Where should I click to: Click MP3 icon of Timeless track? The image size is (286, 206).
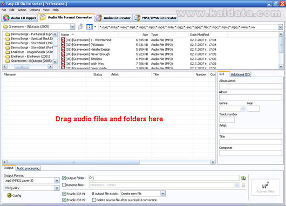coord(63,59)
